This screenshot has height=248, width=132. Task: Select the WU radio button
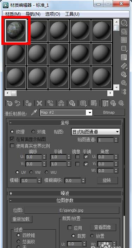tap(46, 172)
